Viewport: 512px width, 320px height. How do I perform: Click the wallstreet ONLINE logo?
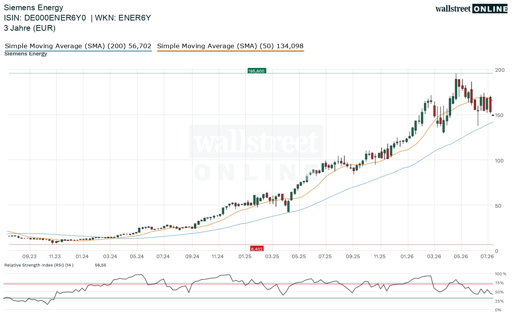471,9
